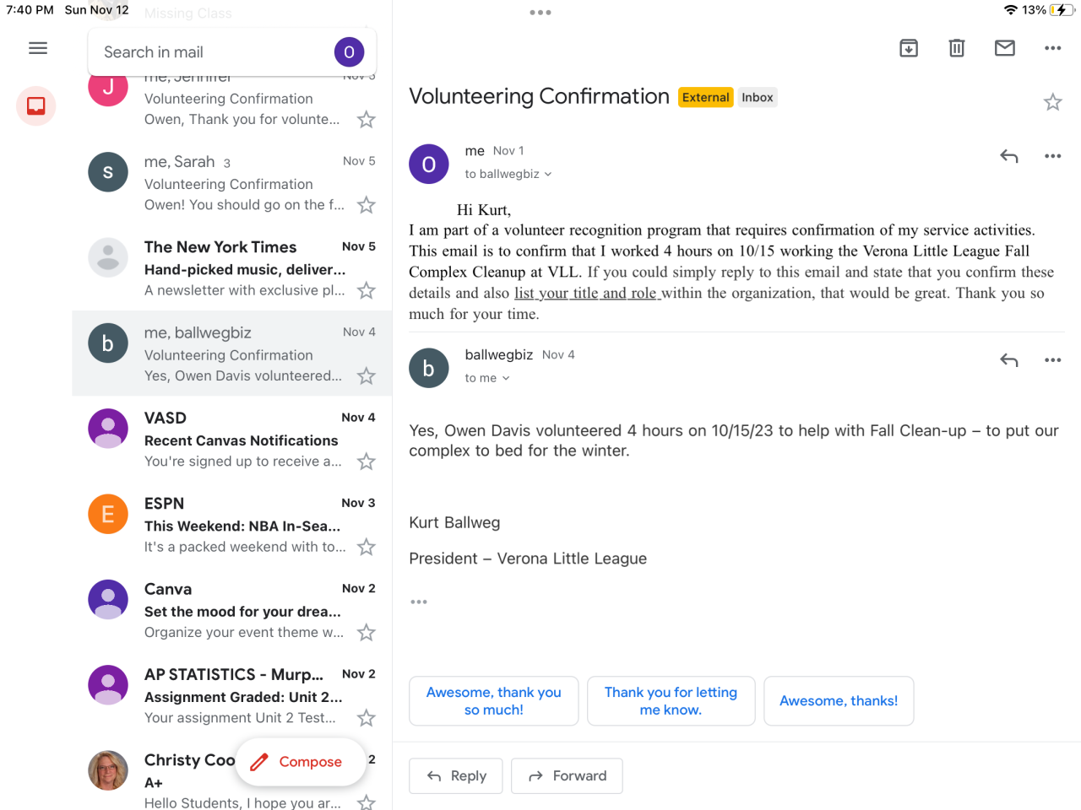Click the Compose button

pyautogui.click(x=300, y=762)
